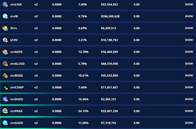The width and height of the screenshot is (196, 129).
Task: Expand crvLINK vault with SHOW
Action: [x=189, y=5]
